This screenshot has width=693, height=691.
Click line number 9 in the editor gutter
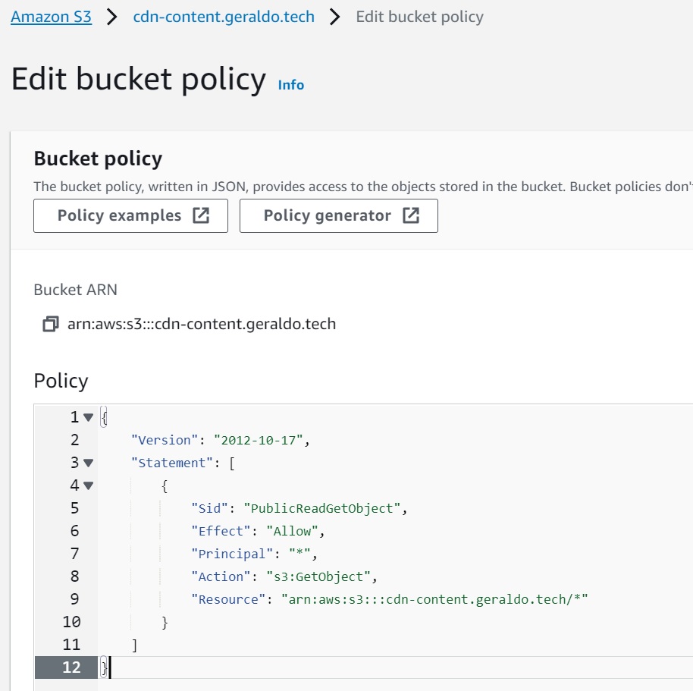(x=74, y=599)
